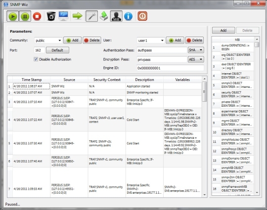
Task: Select the 'SNMP monitoring started' log cell
Action: tap(144, 92)
